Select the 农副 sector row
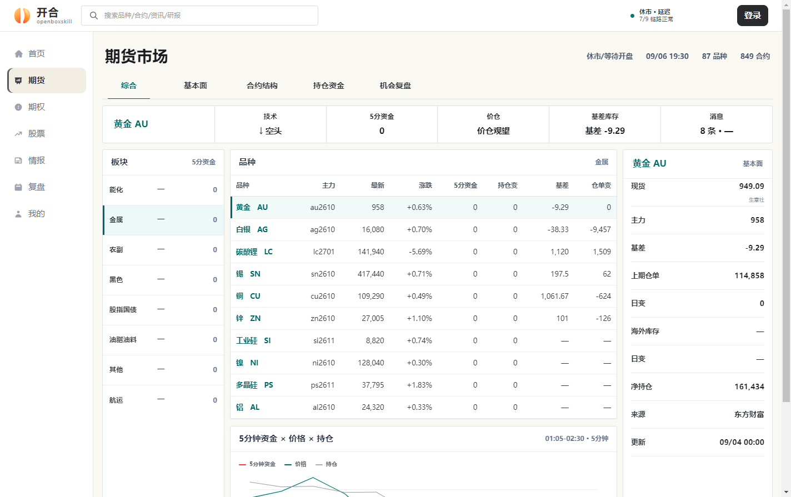The image size is (791, 497). [163, 250]
